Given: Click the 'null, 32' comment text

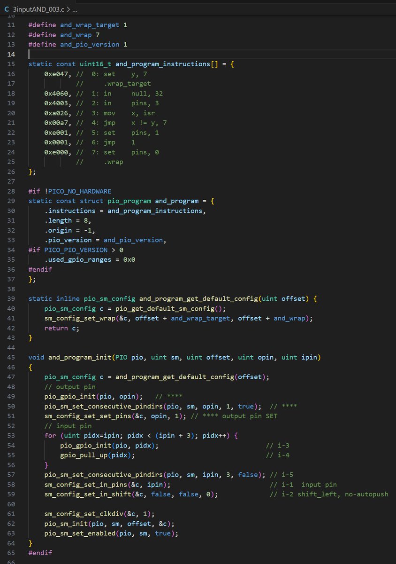Looking at the screenshot, I should click(147, 94).
